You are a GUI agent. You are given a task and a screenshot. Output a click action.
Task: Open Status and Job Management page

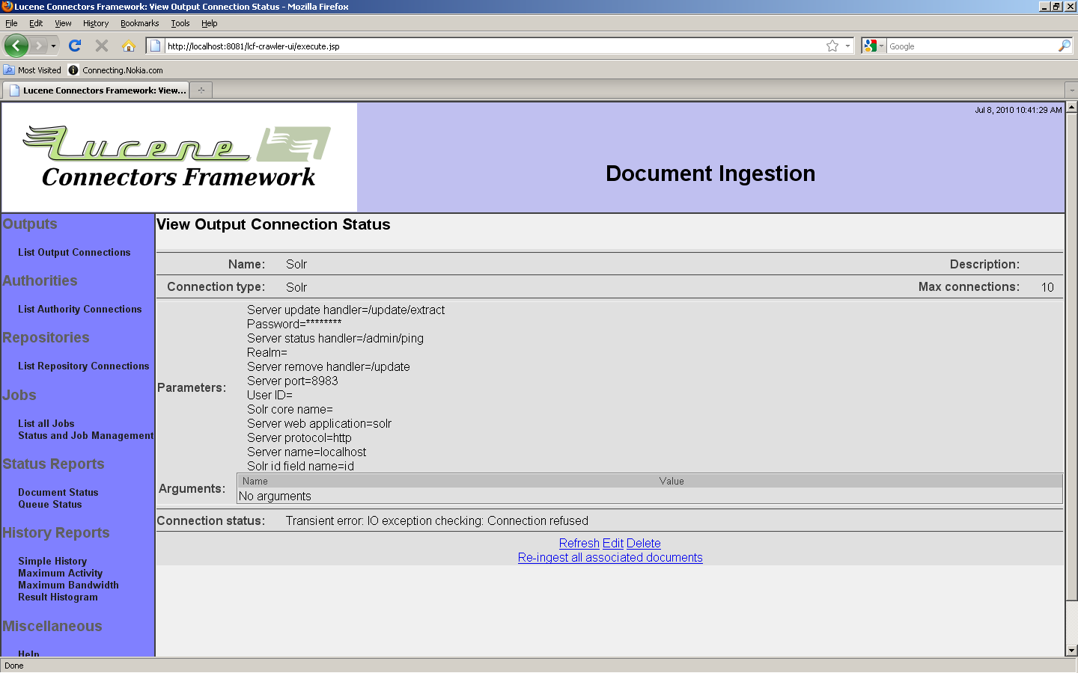(x=85, y=435)
